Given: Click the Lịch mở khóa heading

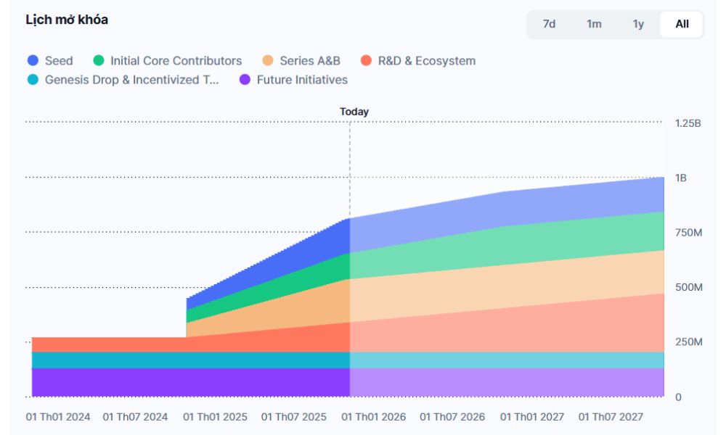Looking at the screenshot, I should [67, 20].
